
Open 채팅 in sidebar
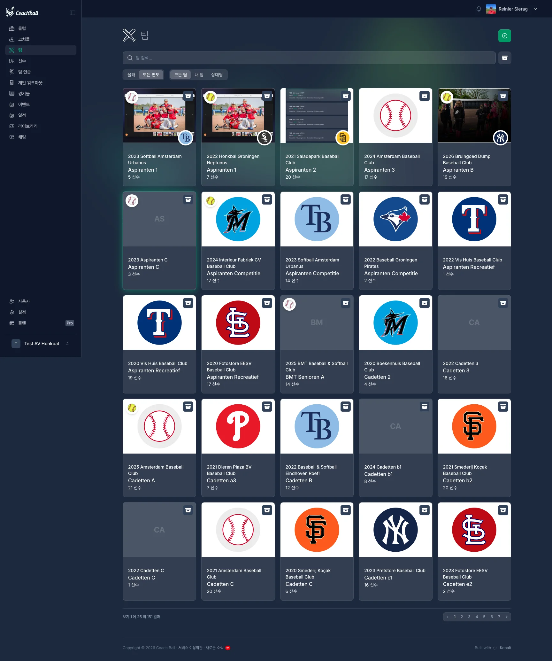pyautogui.click(x=41, y=137)
